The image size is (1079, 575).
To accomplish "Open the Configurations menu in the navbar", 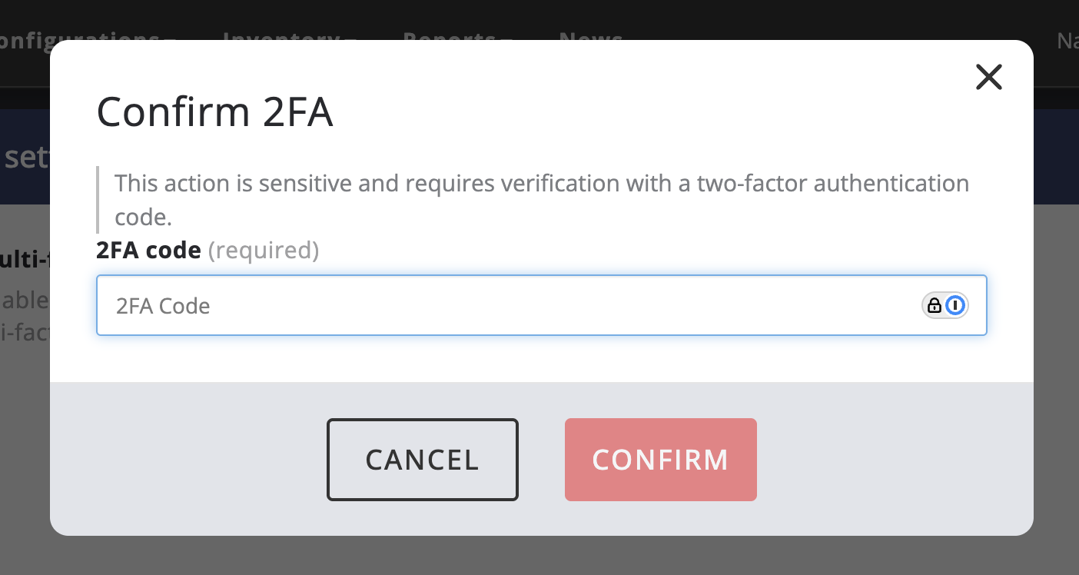I will [85, 36].
